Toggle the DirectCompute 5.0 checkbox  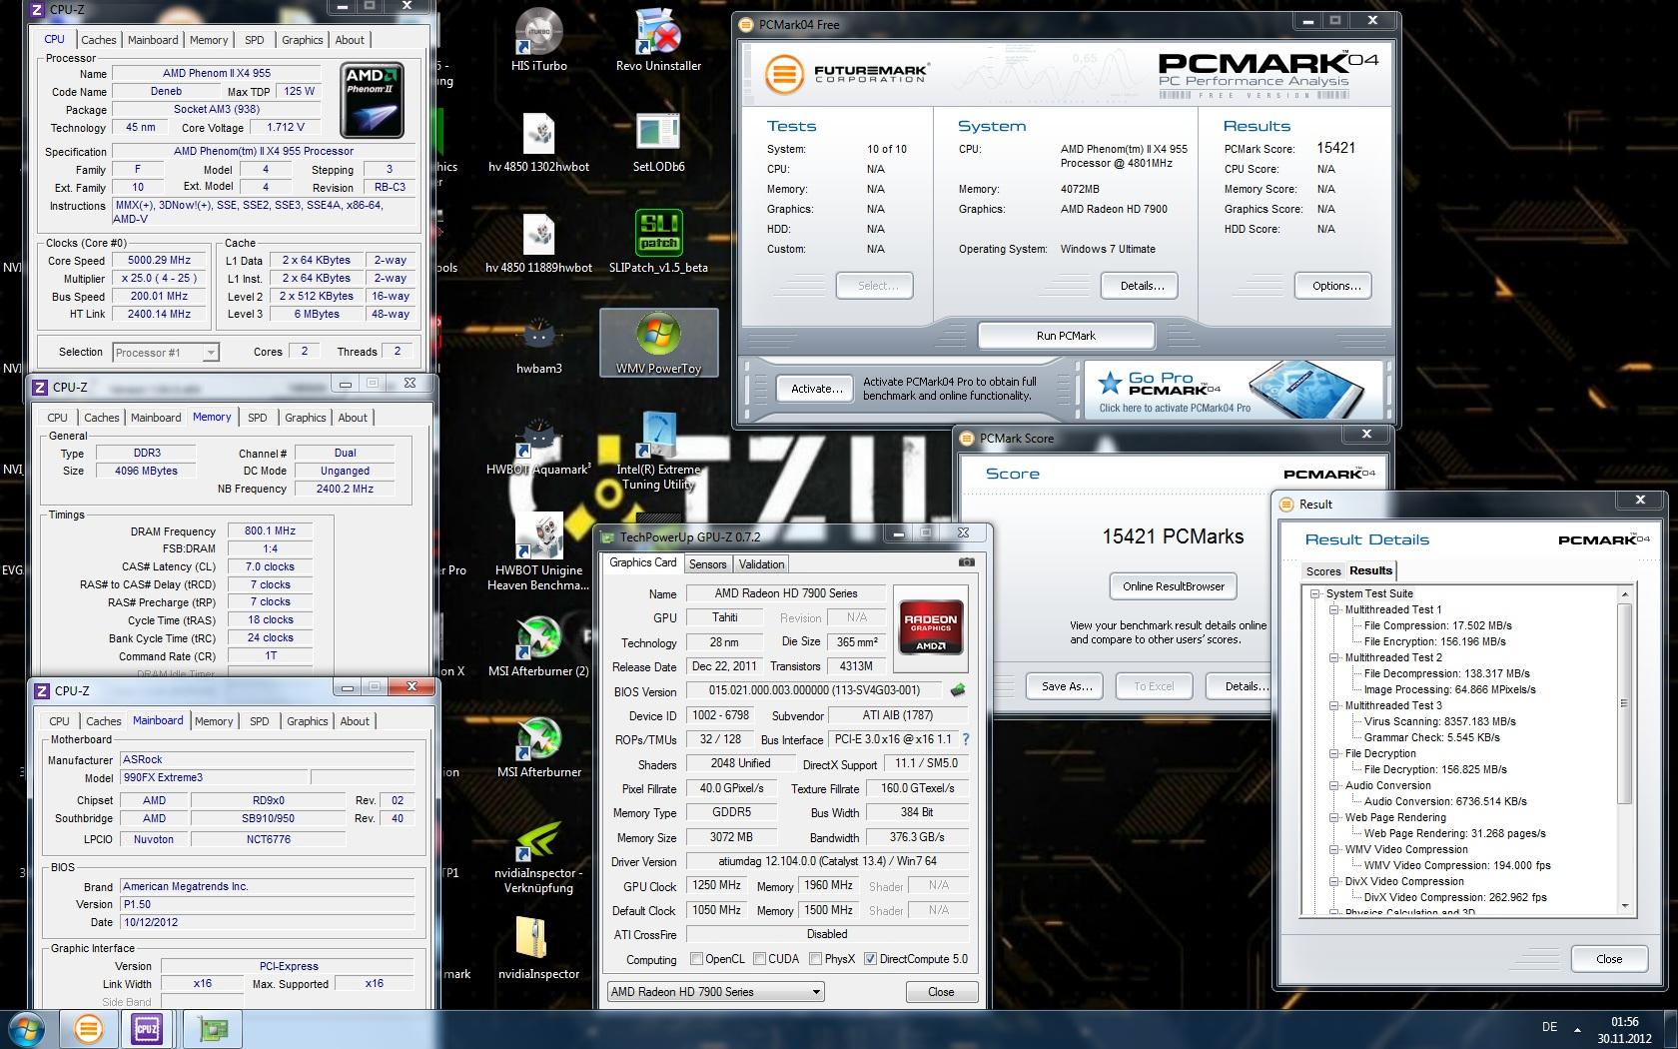[x=870, y=959]
